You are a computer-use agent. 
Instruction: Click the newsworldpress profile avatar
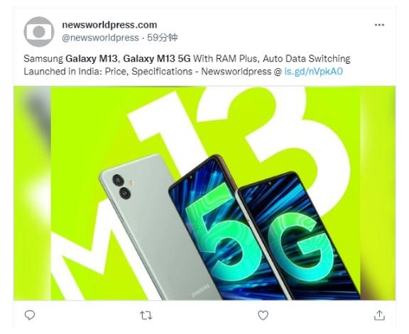(39, 32)
